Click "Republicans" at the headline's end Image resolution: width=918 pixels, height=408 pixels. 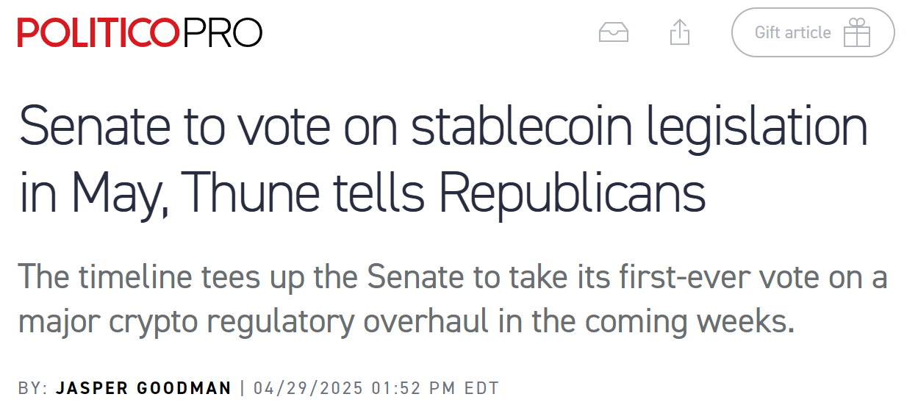[573, 193]
